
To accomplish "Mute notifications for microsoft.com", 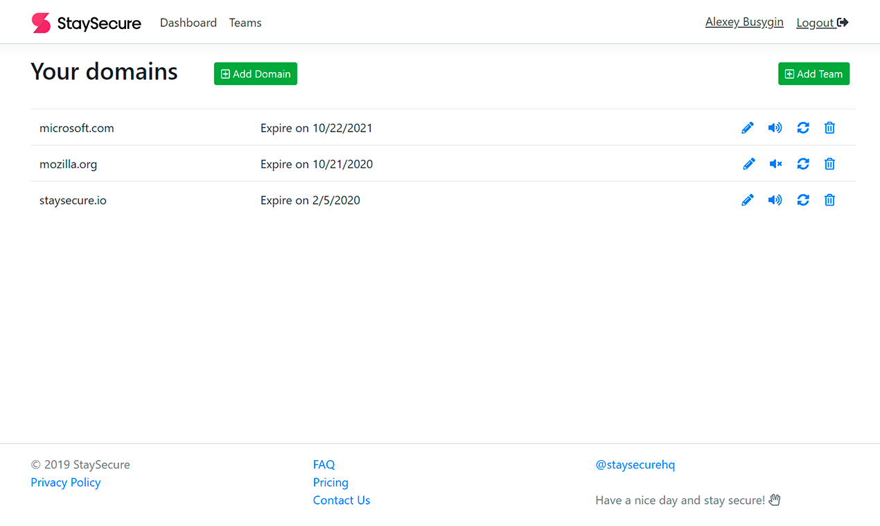I will tap(775, 127).
